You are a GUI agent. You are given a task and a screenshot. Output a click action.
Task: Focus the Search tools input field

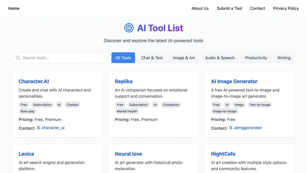60,57
